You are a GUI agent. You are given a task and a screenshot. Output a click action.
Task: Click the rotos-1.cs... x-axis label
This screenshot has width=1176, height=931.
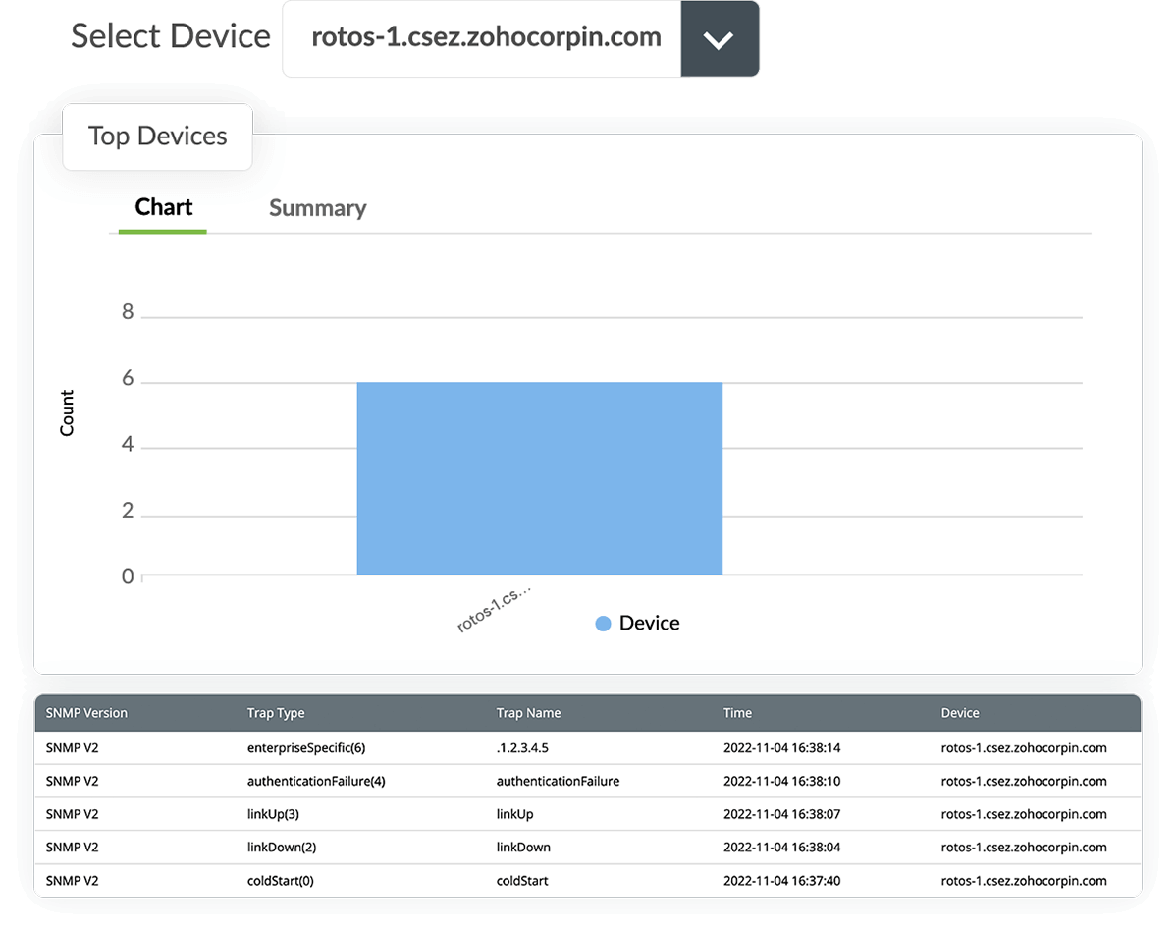pyautogui.click(x=494, y=611)
